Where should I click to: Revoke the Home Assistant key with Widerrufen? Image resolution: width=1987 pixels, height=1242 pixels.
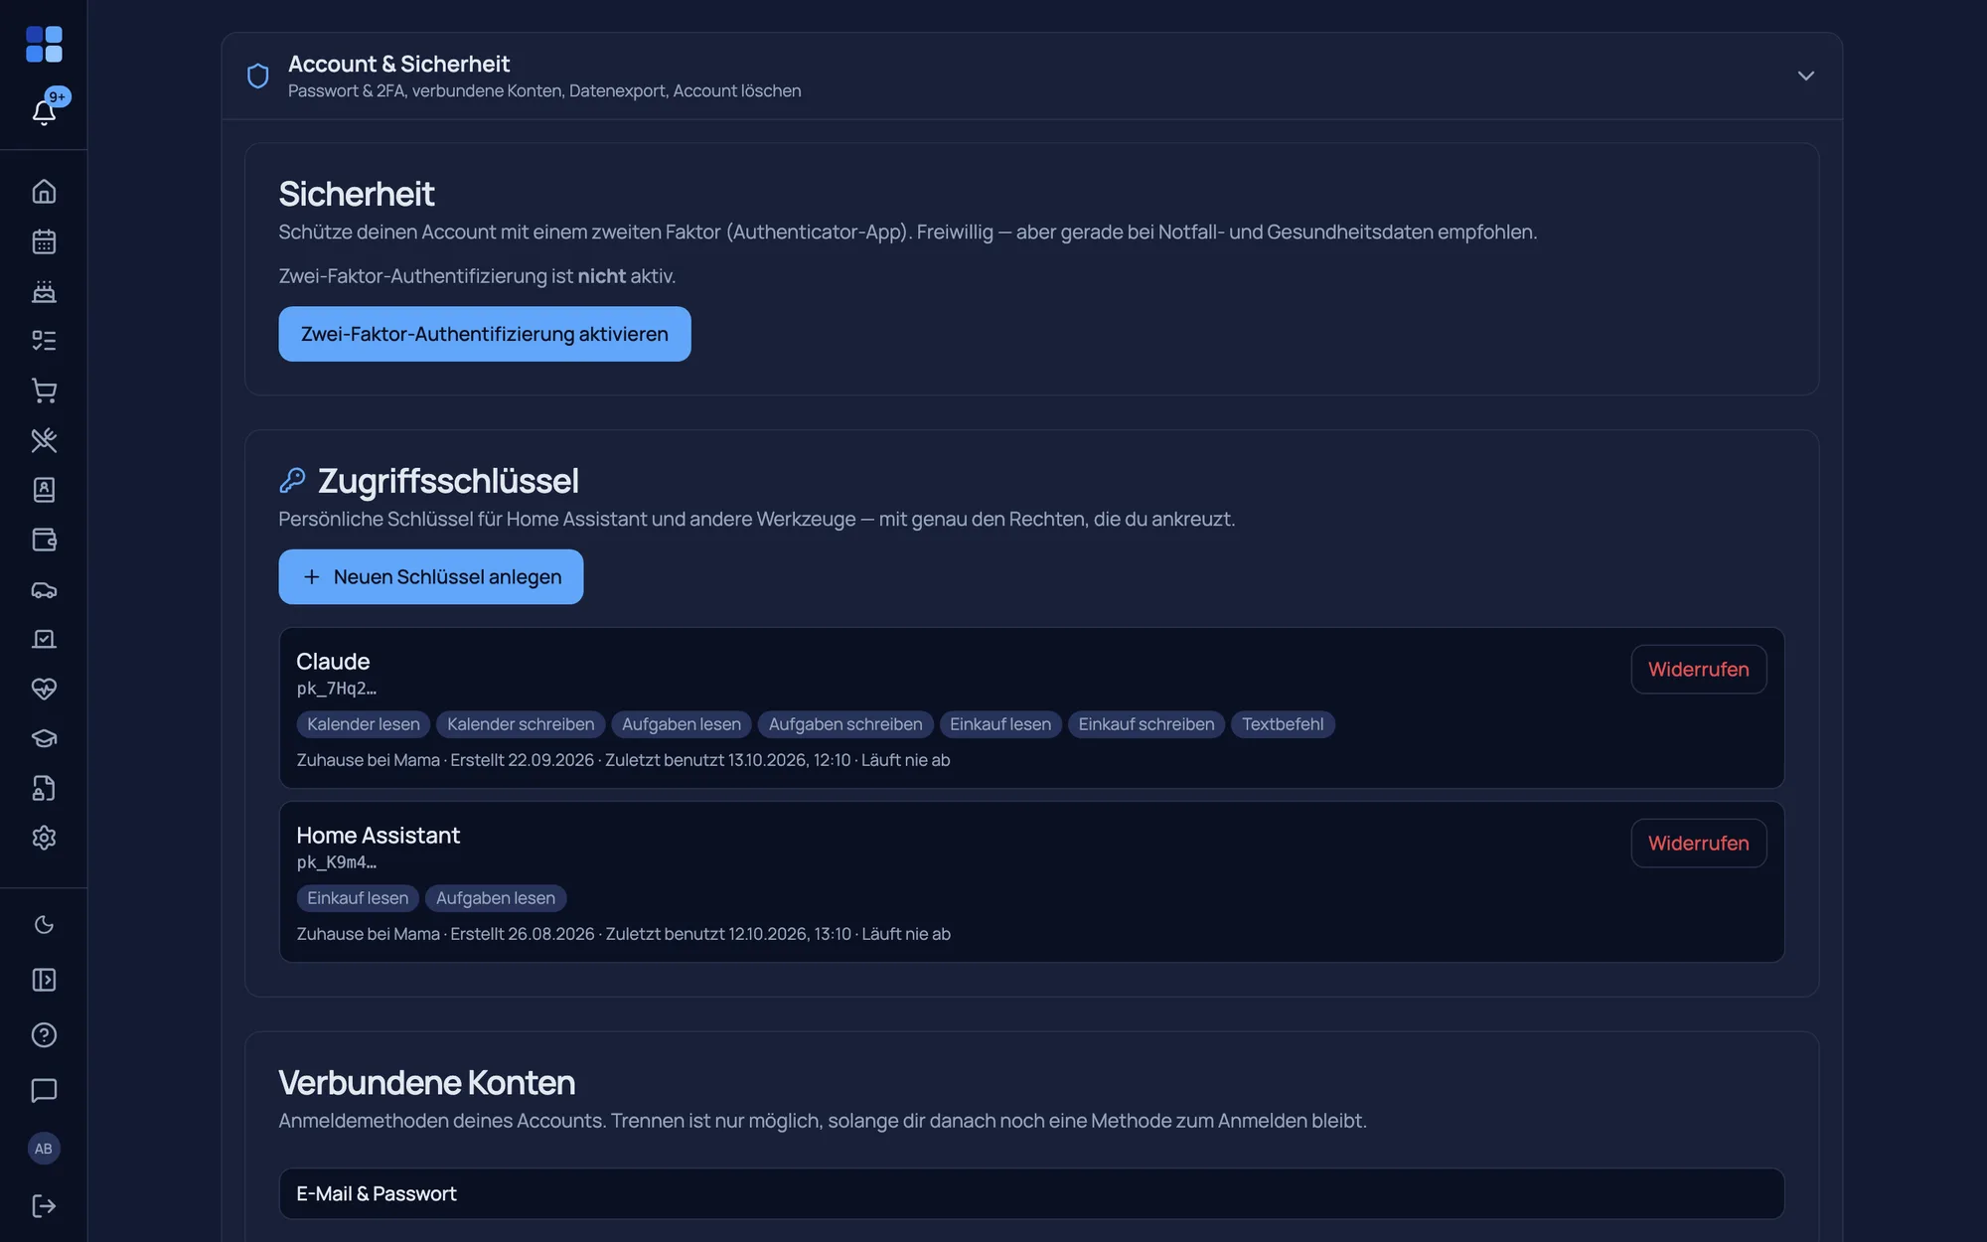coord(1698,844)
